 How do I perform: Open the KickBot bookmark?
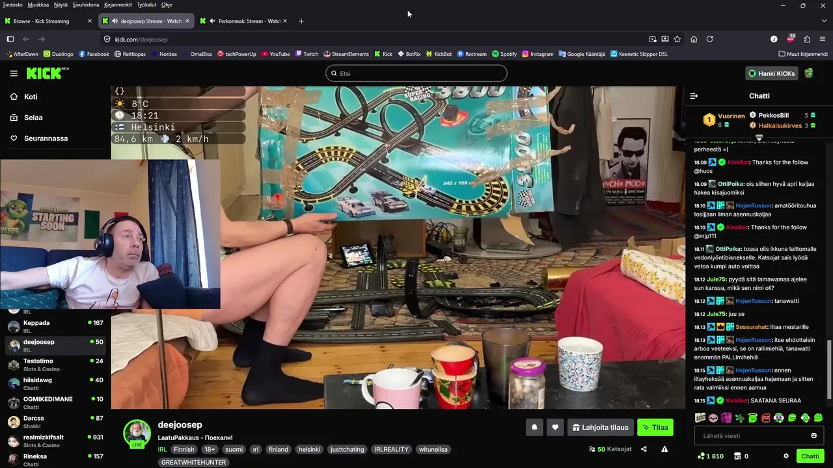439,54
